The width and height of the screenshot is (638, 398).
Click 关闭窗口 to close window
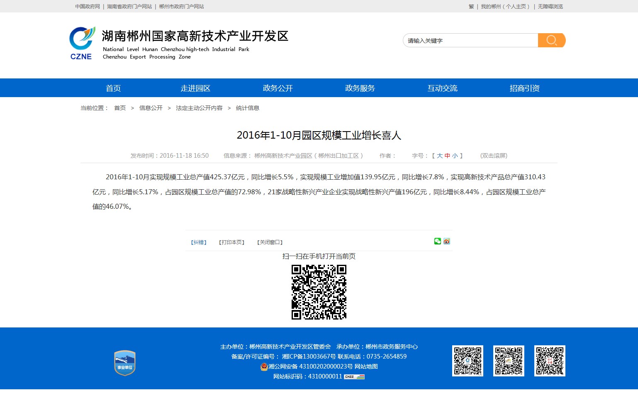pos(270,242)
